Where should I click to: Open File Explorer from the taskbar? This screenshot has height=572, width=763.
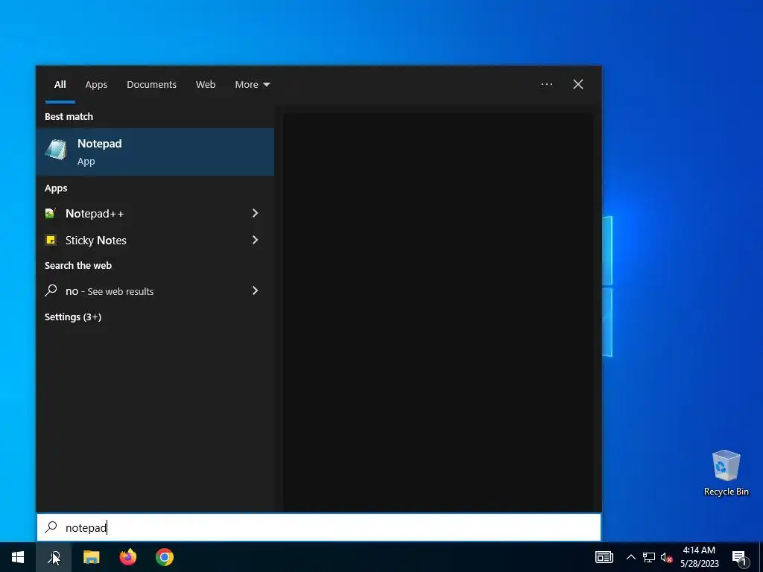[x=92, y=557]
